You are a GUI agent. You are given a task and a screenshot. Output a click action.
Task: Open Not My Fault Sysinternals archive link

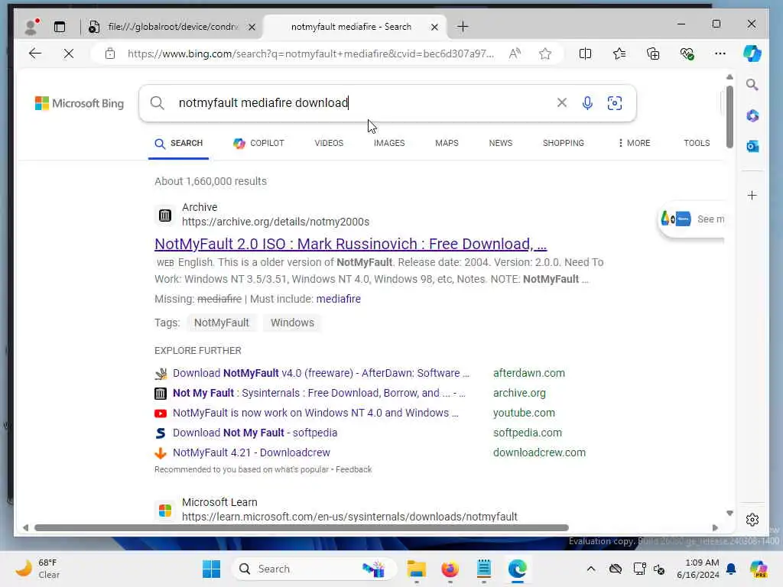[319, 394]
